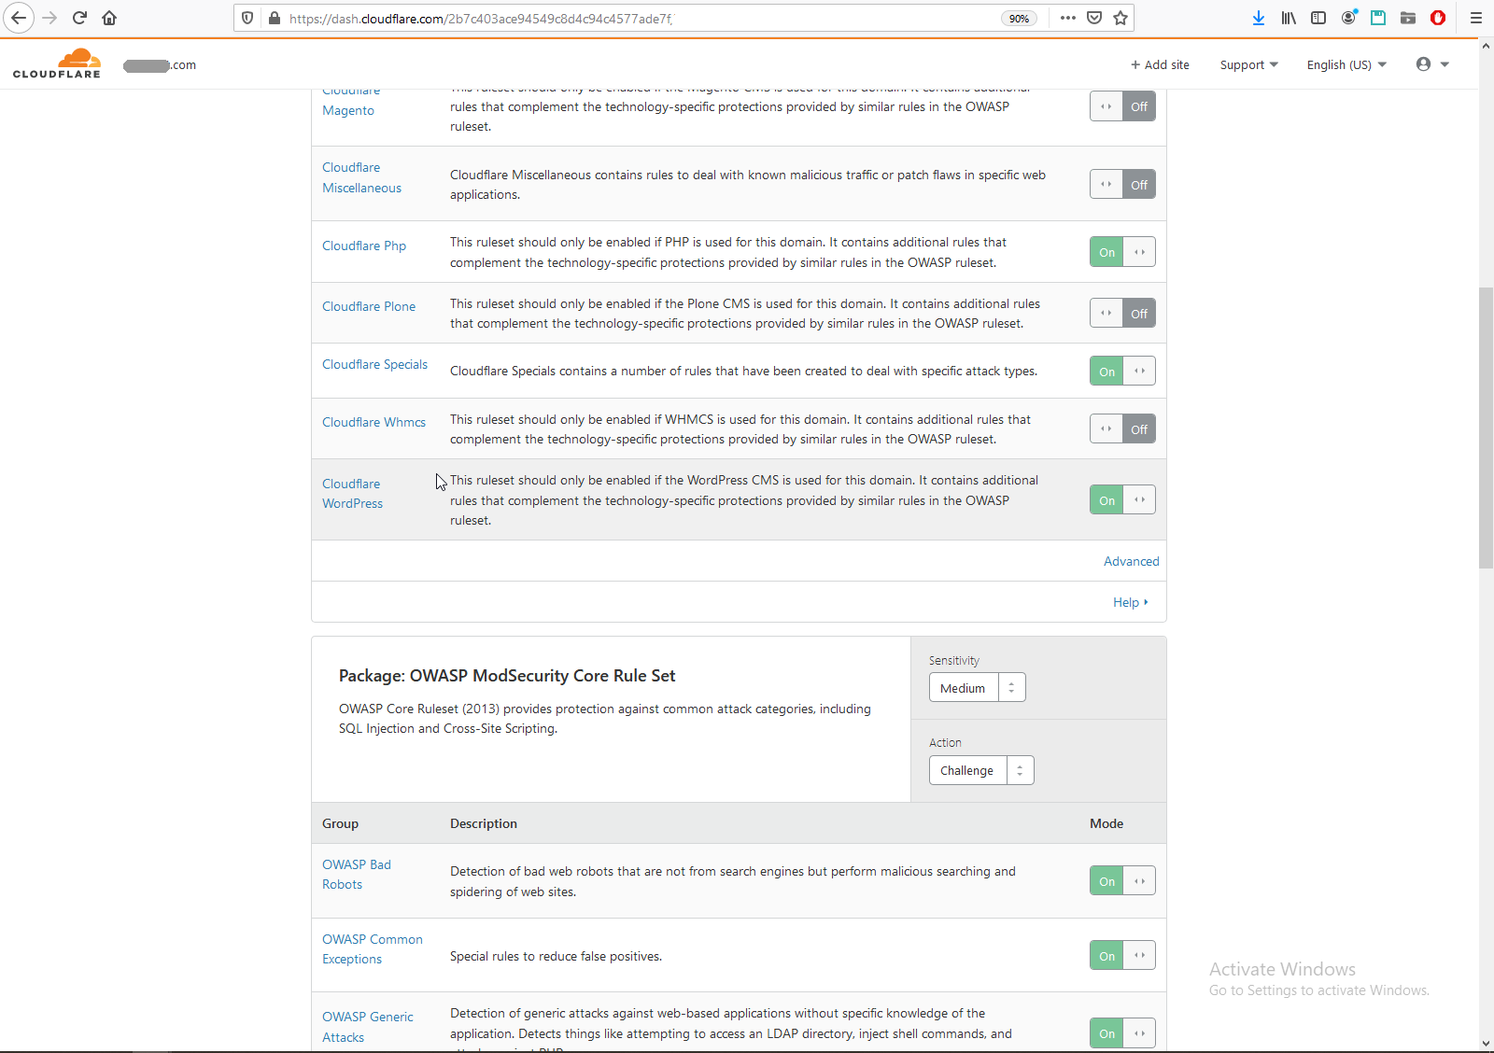Image resolution: width=1494 pixels, height=1053 pixels.
Task: Open the Cloudflare Php ruleset link
Action: 364,246
